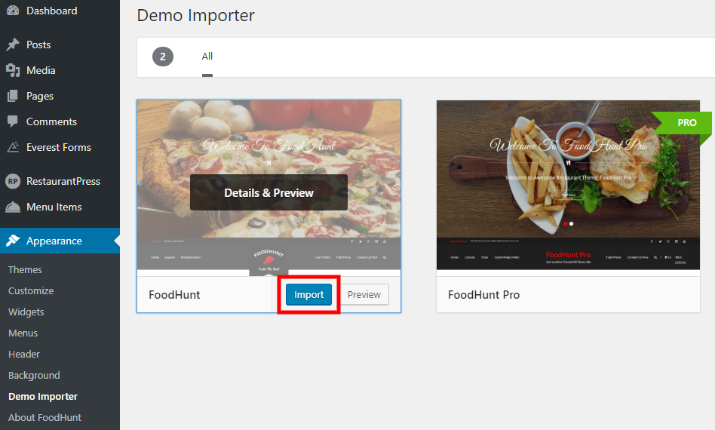Open the Media menu
Viewport: 715px width, 430px height.
point(41,70)
